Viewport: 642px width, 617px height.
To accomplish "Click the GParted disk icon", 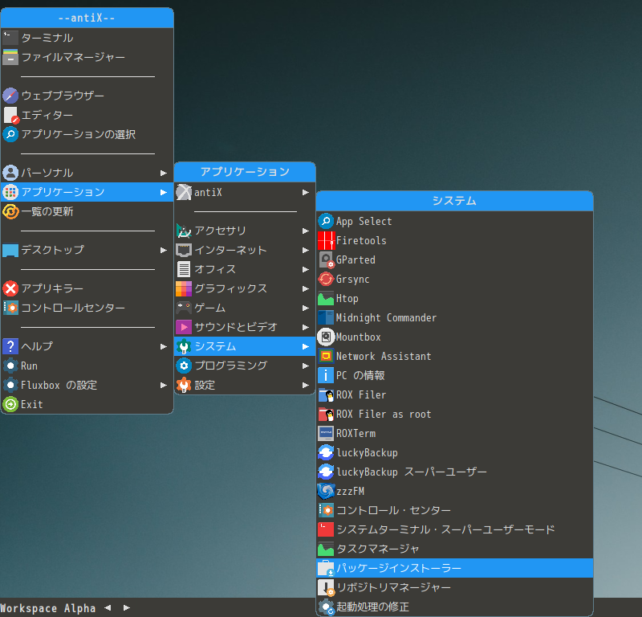I will point(327,260).
